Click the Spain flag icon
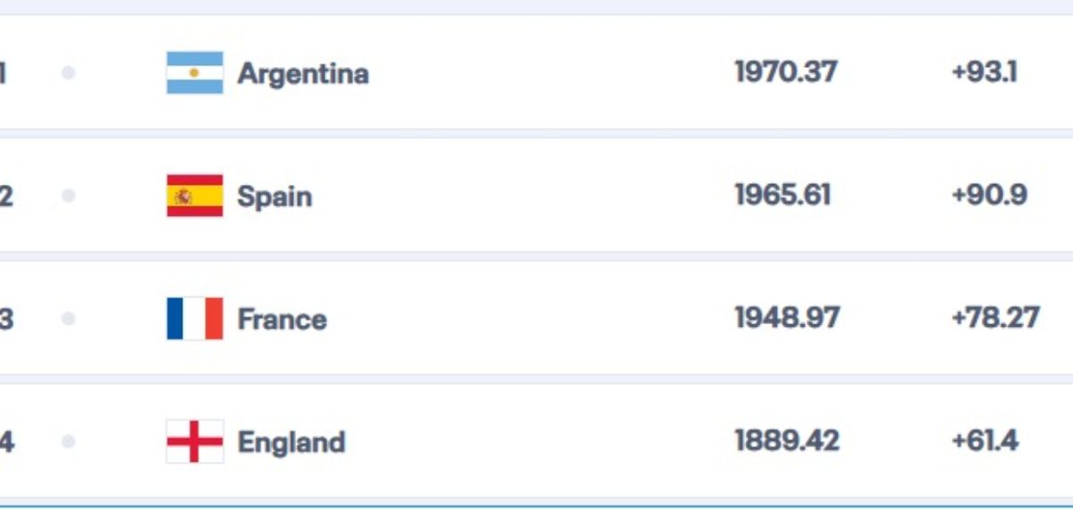 [195, 196]
